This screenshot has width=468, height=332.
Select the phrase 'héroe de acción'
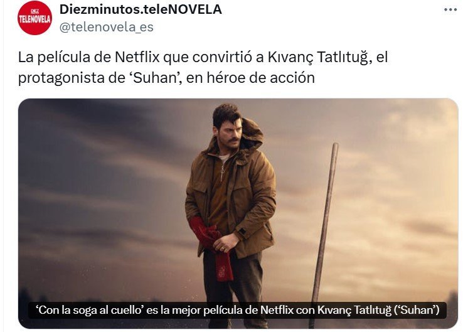260,78
